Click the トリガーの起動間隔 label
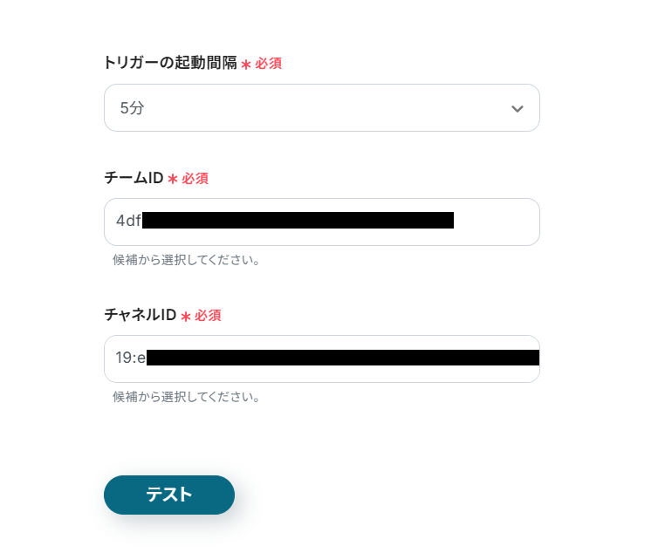665x553 pixels. [x=170, y=63]
